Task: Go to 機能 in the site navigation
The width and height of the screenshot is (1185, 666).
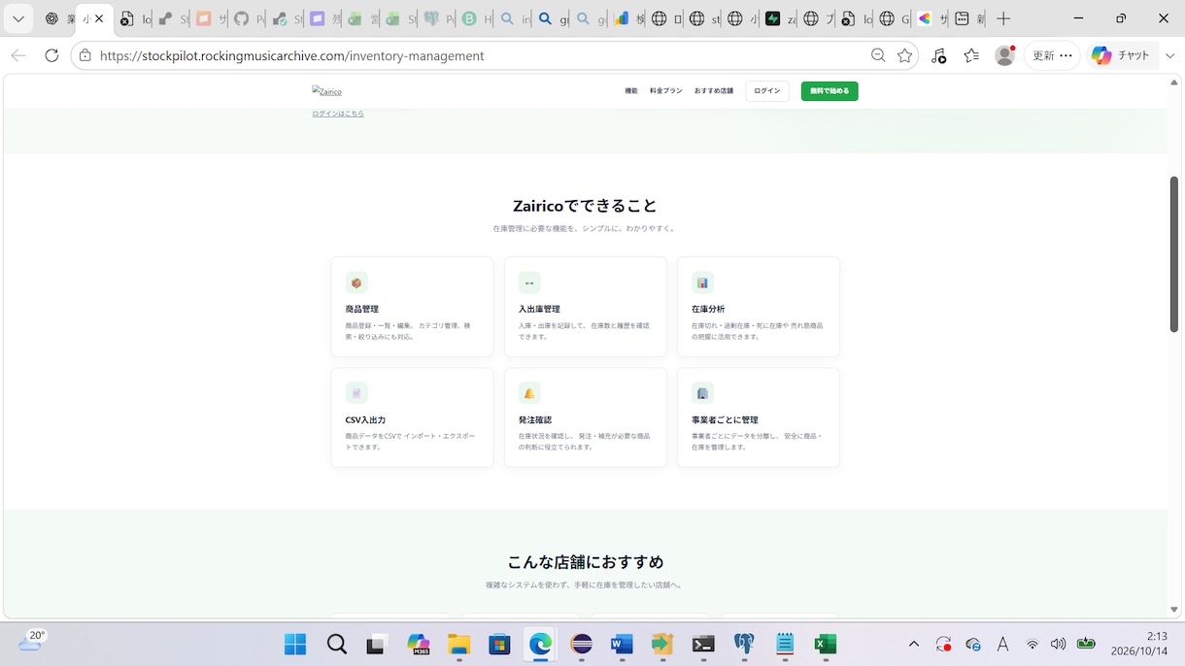Action: tap(631, 91)
